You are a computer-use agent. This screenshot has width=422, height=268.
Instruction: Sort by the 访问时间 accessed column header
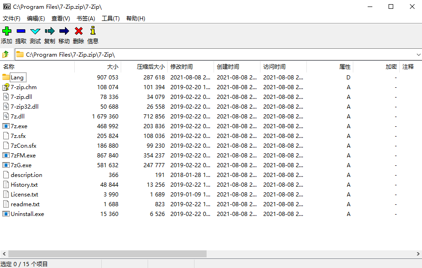coord(283,66)
